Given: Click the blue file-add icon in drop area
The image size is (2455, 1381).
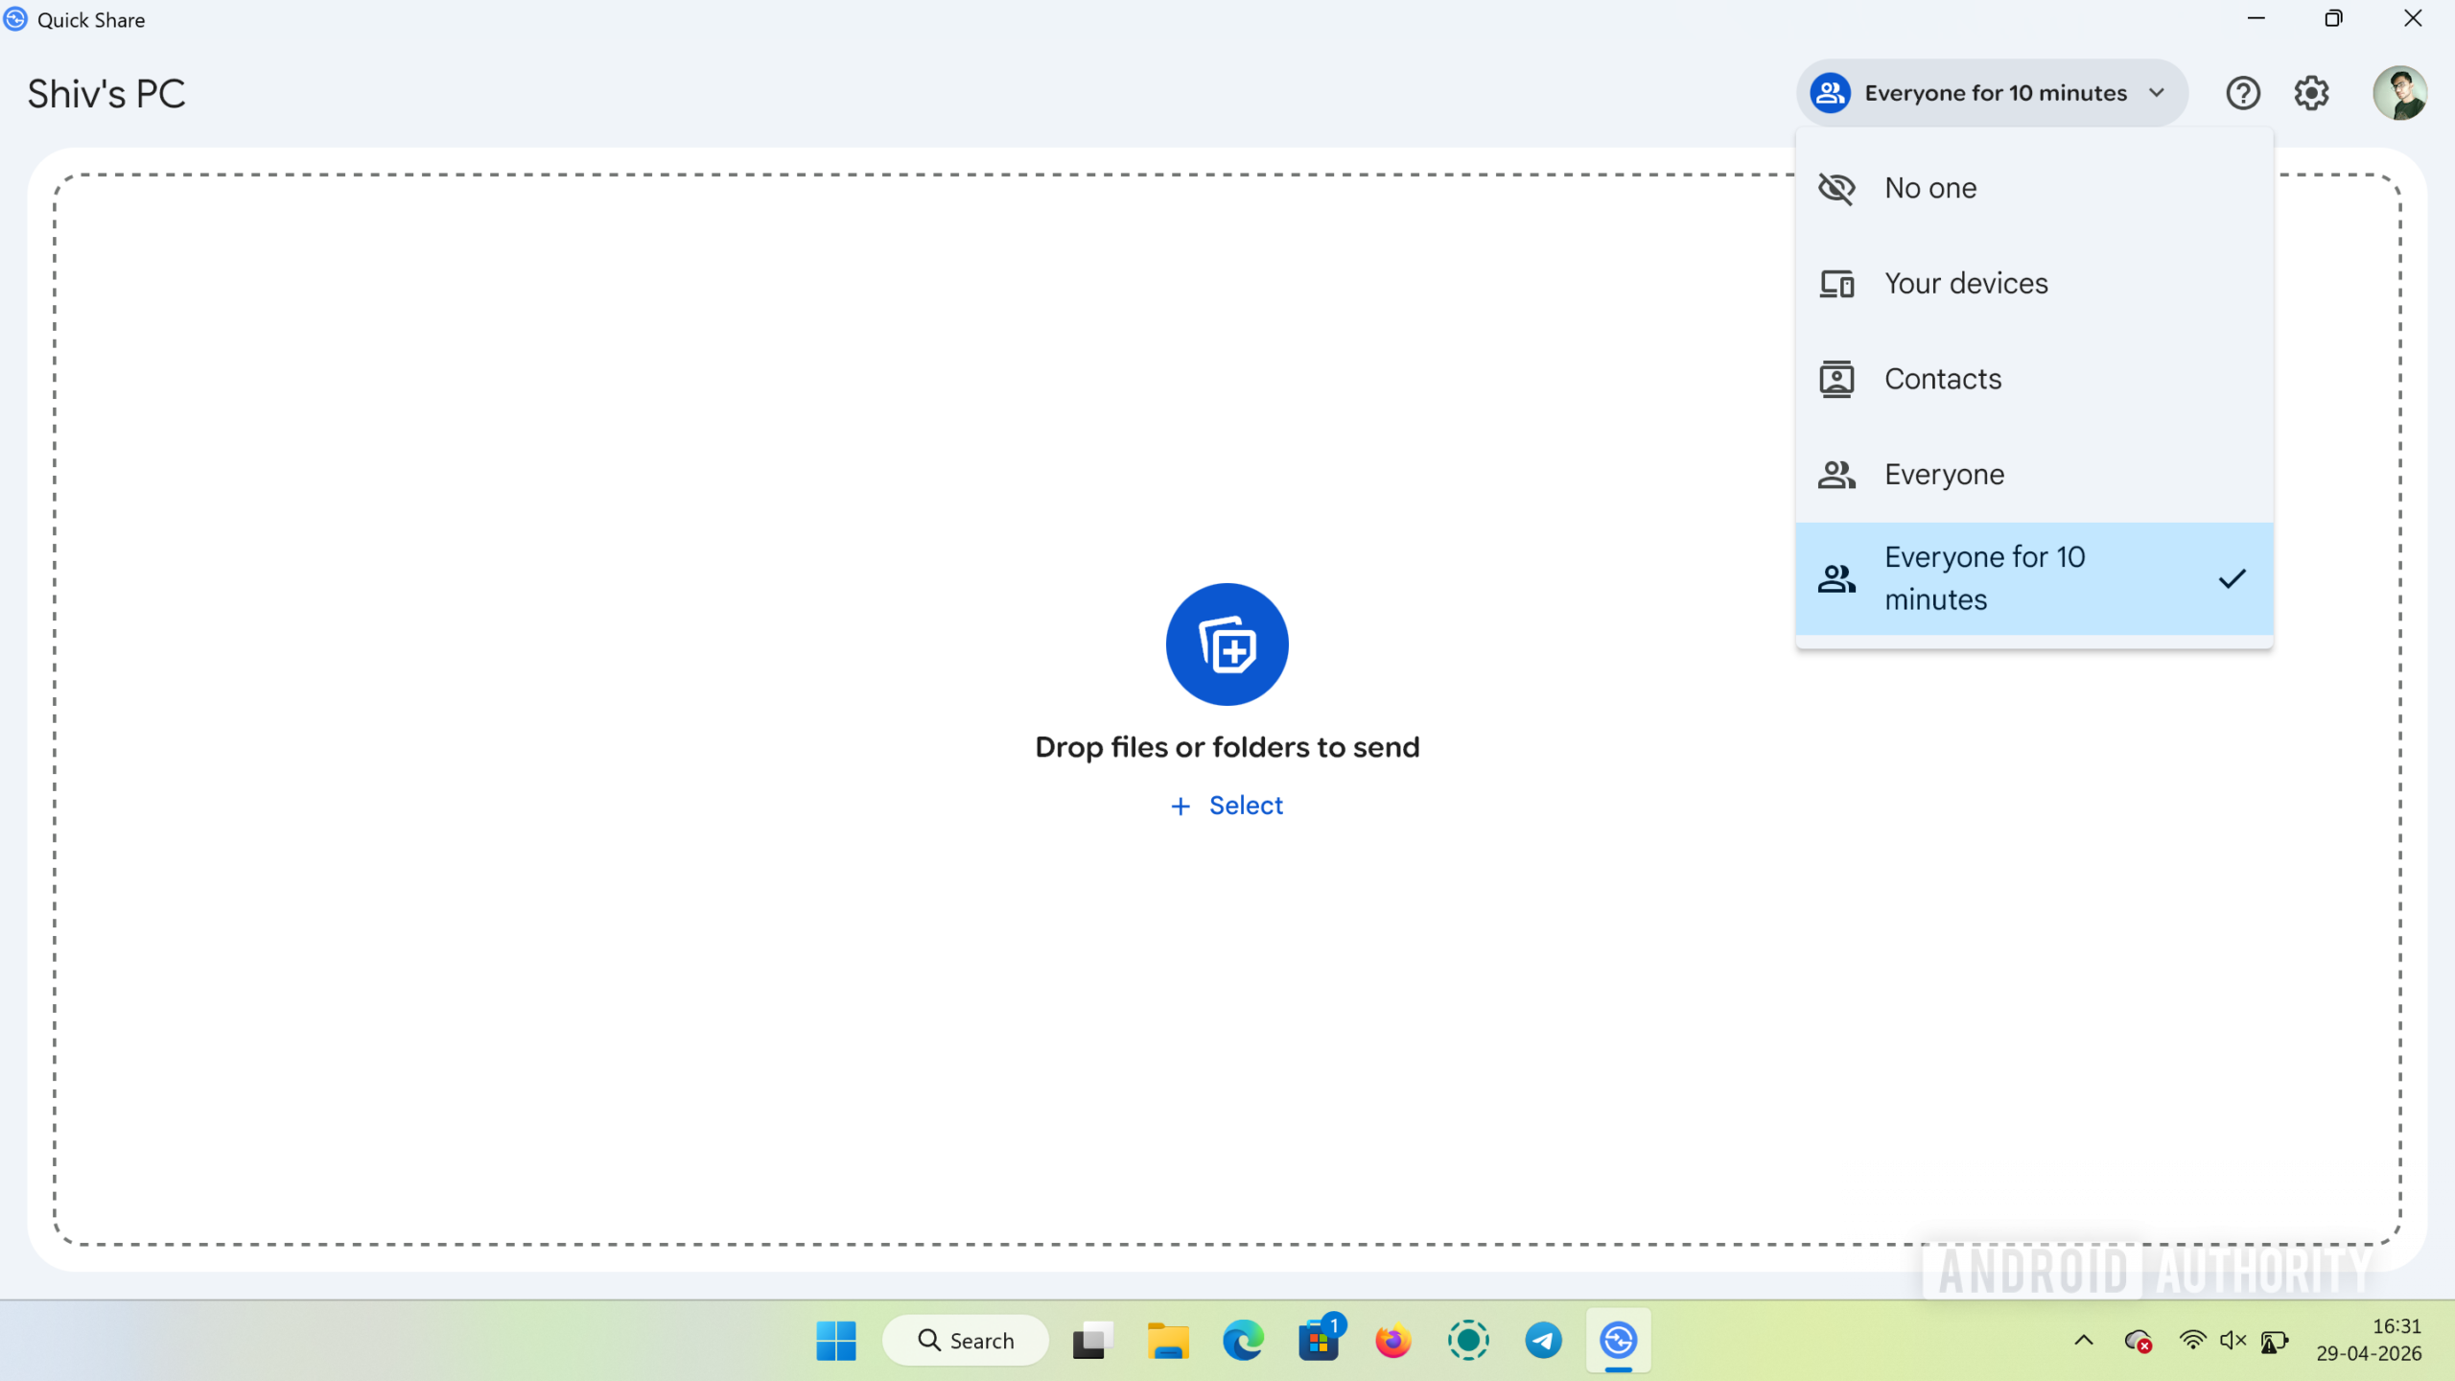Looking at the screenshot, I should 1227,644.
